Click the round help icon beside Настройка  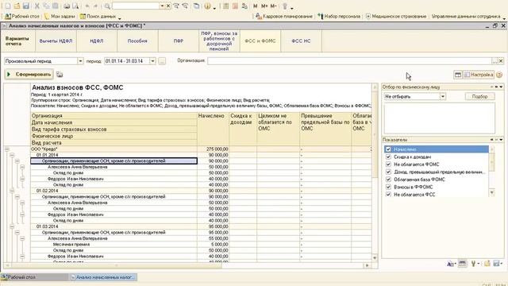499,75
